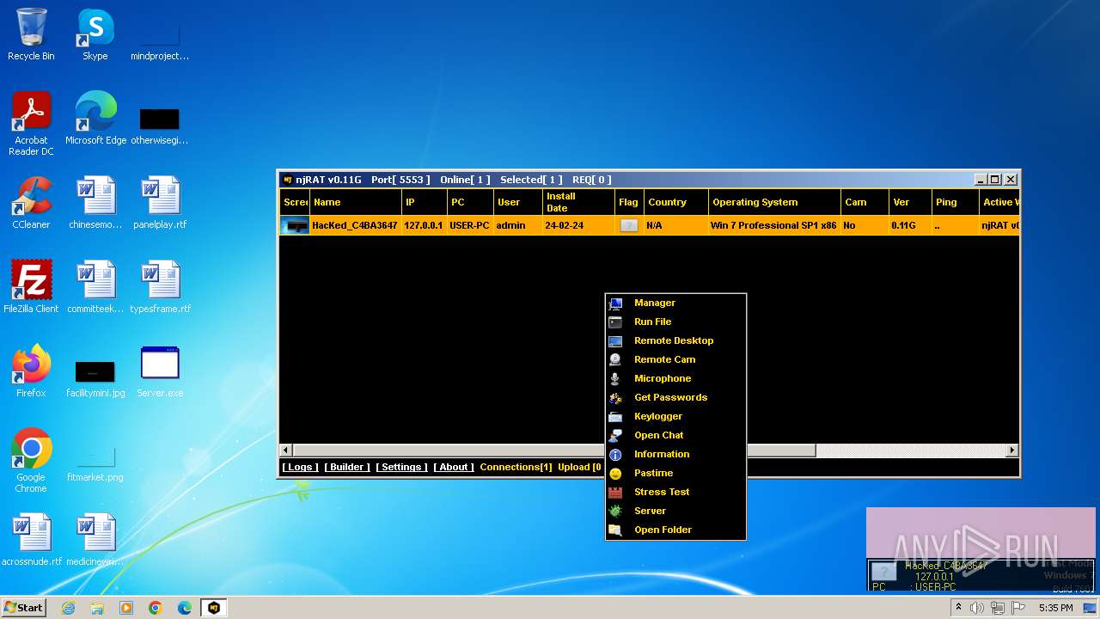This screenshot has width=1100, height=619.
Task: Click the Stress Test red icon
Action: (x=615, y=493)
